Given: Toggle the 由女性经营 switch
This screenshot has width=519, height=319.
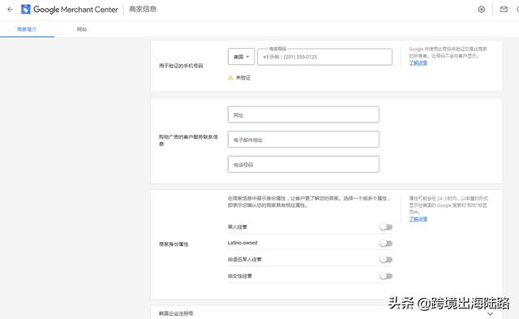Looking at the screenshot, I should click(386, 276).
